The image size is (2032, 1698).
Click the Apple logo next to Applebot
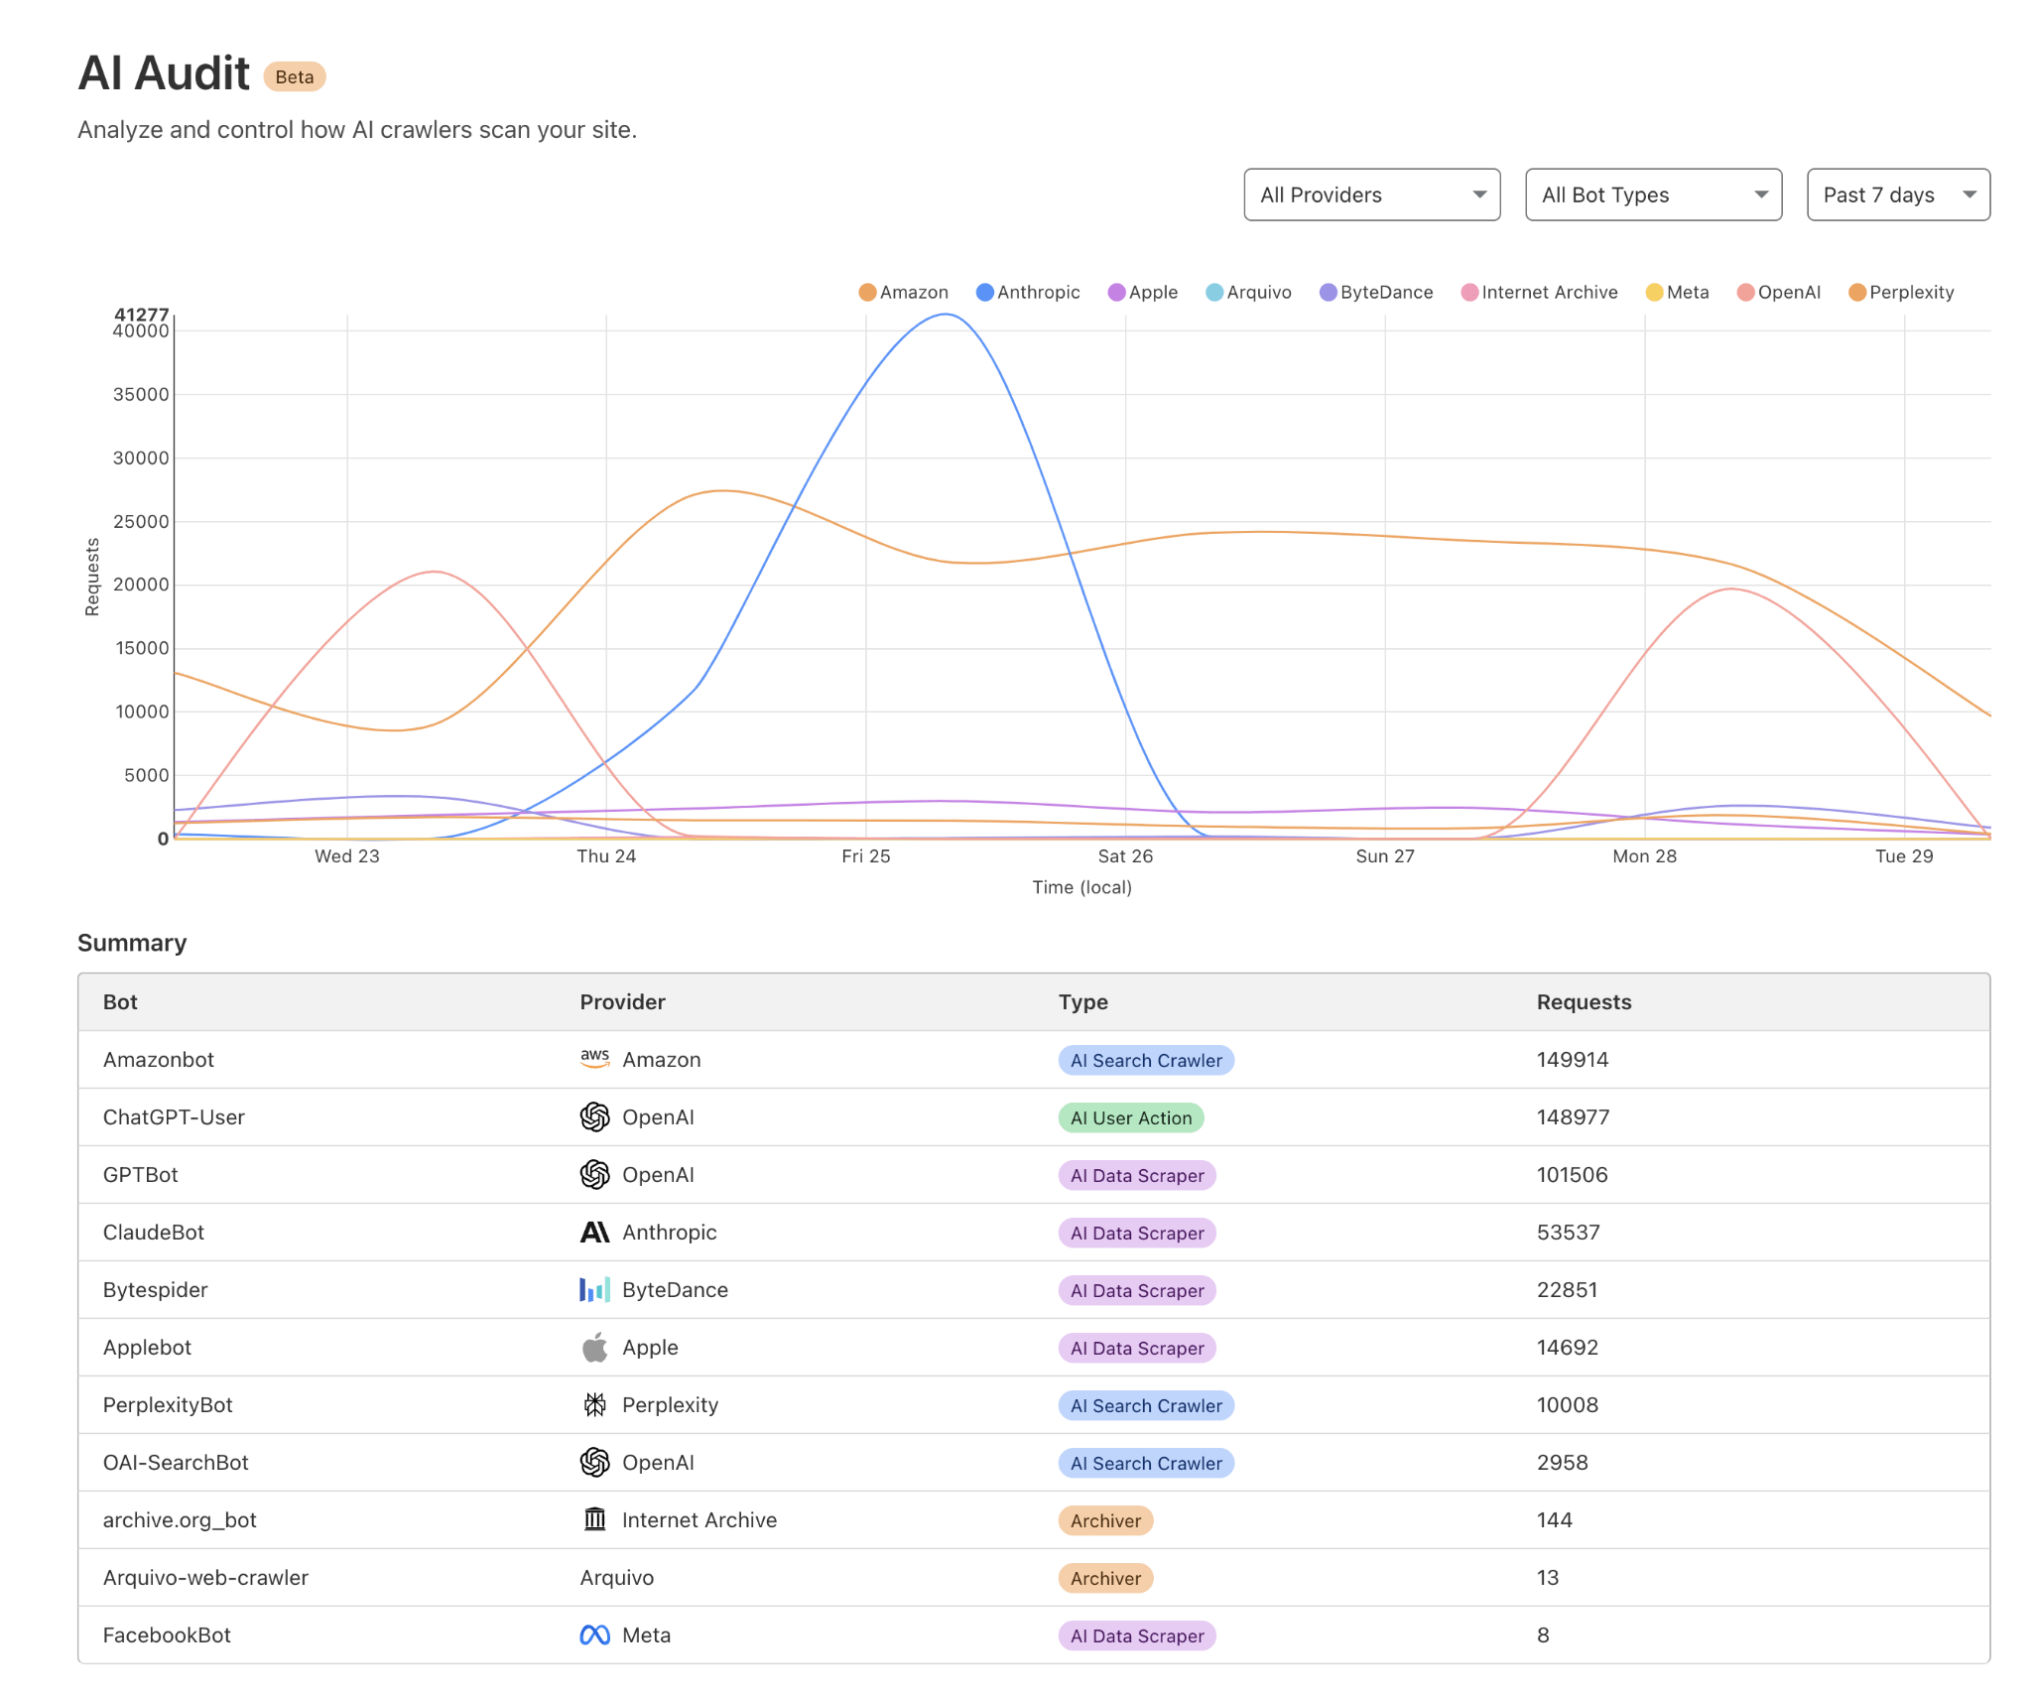(x=594, y=1347)
